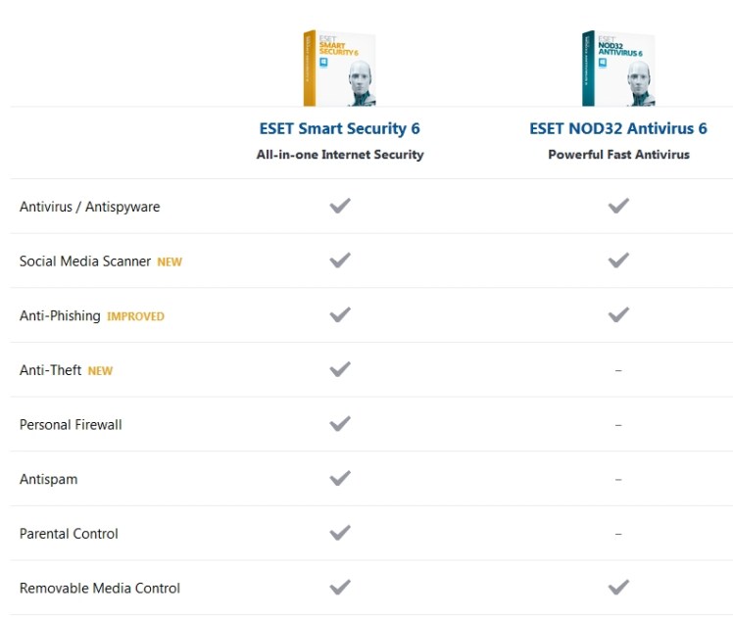Click the Social Media Scanner feature label
The width and height of the screenshot is (733, 617).
(85, 261)
